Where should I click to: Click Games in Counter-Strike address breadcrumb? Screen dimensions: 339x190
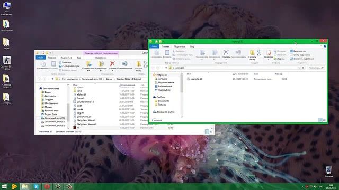(109, 79)
